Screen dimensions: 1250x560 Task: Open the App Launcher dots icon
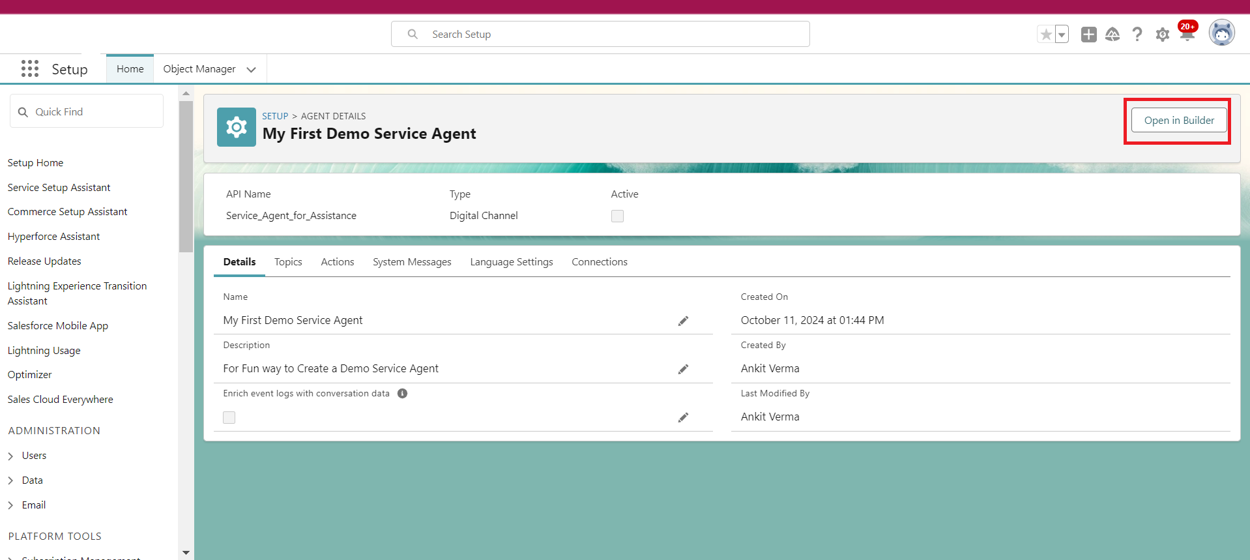pos(30,68)
